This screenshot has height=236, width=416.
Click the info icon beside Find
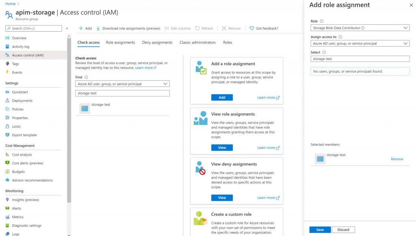[x=86, y=77]
